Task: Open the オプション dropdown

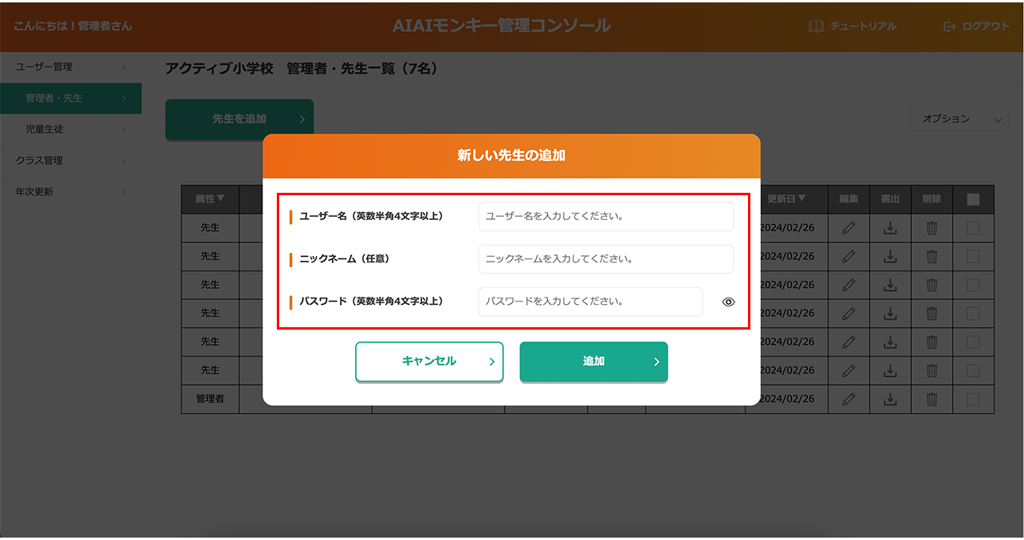Action: pos(958,119)
